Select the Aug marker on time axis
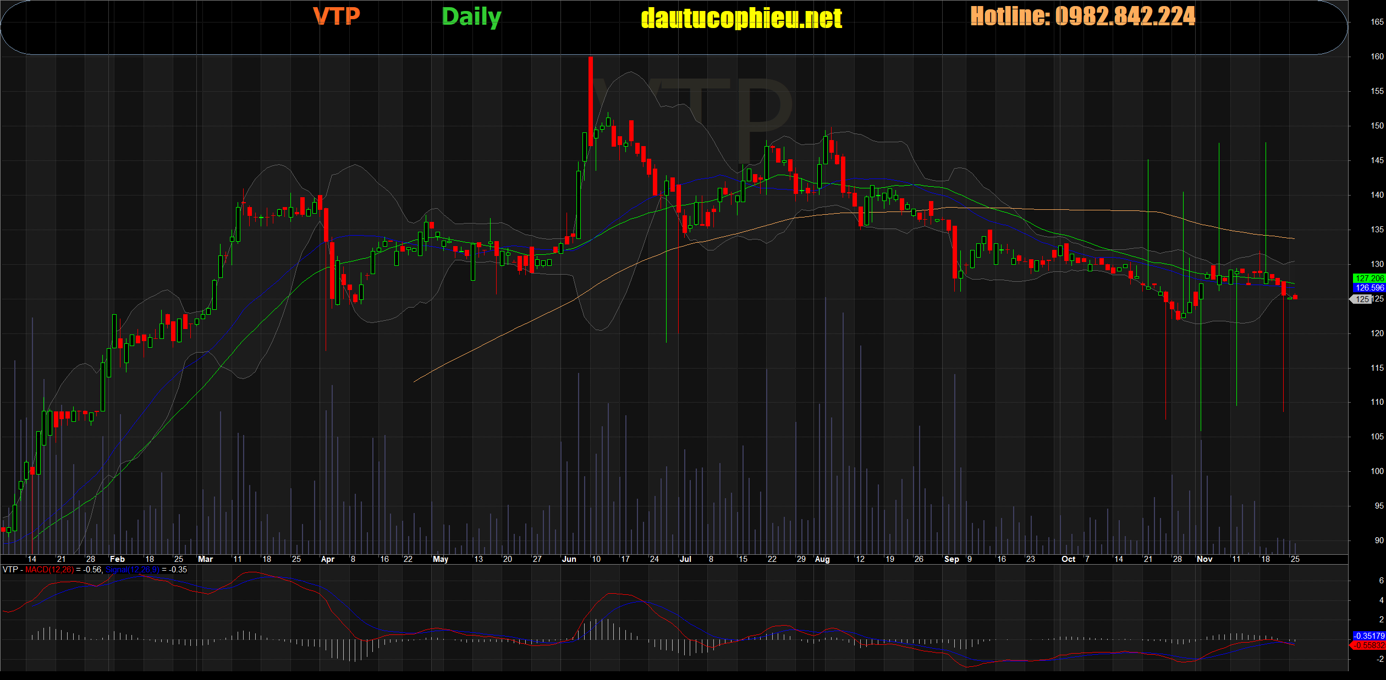 (822, 559)
